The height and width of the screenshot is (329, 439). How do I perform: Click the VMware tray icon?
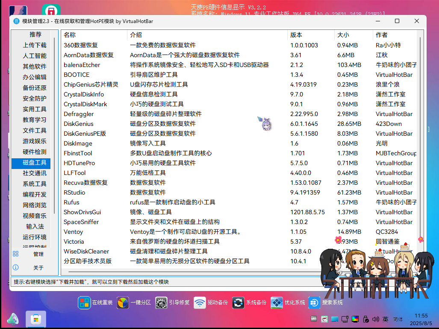314,319
